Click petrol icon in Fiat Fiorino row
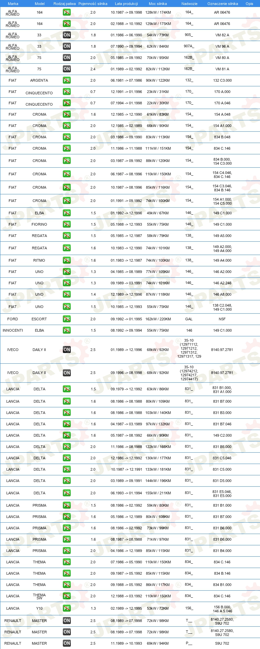260x649 pixels. click(67, 224)
